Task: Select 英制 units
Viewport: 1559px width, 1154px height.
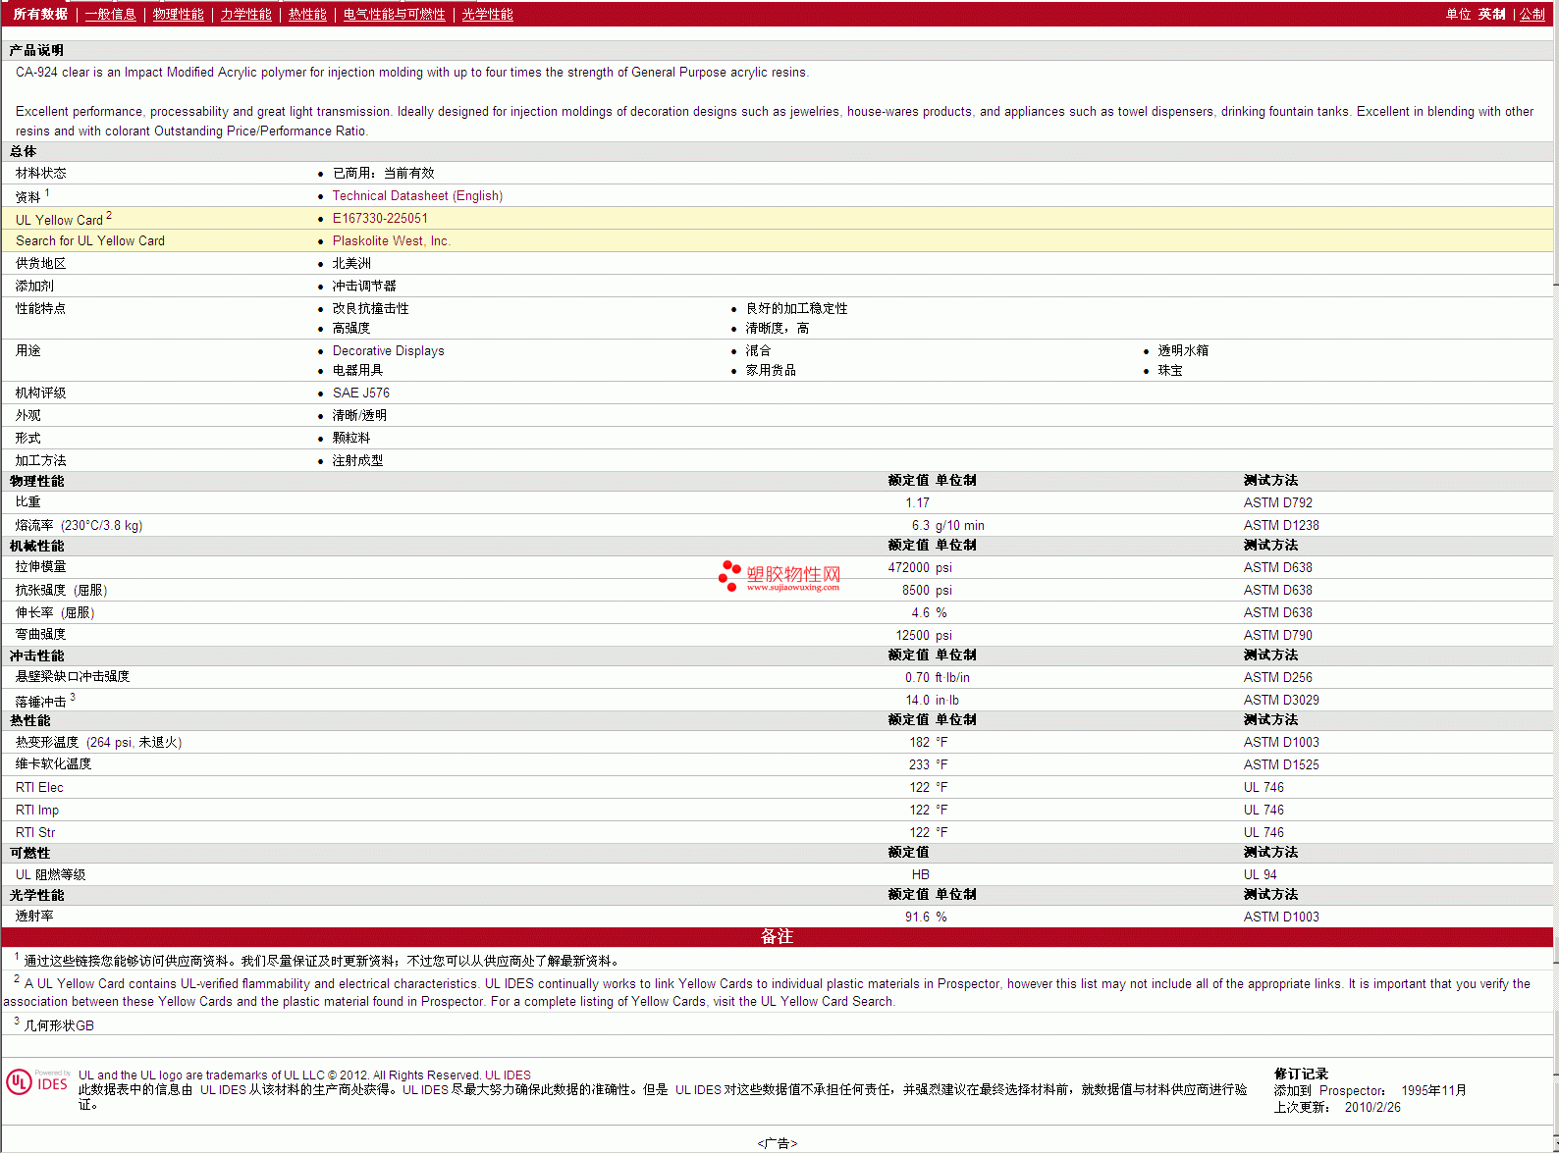Action: click(x=1491, y=15)
